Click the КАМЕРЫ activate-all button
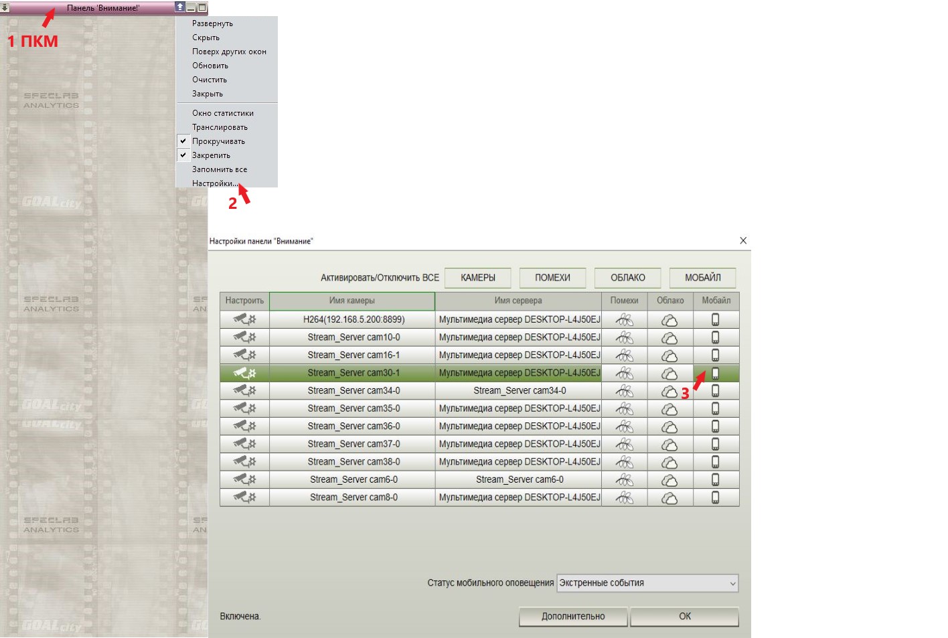948x638 pixels. coord(478,278)
